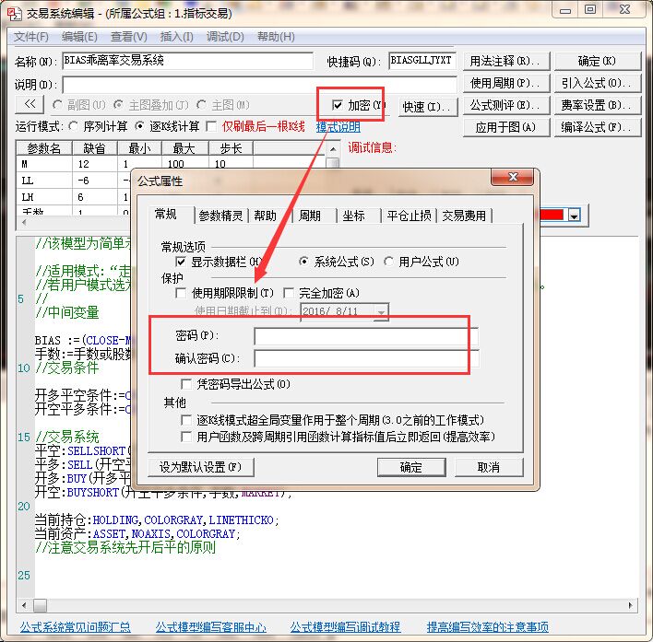Open the red line color dropdown arrow

pos(574,215)
